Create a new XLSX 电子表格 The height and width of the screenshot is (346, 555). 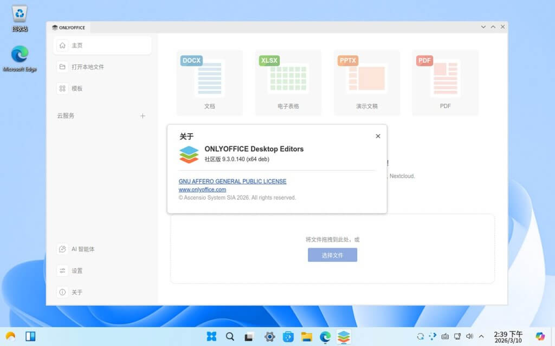point(288,83)
